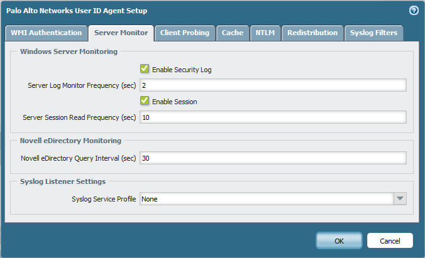Viewport: 425px width, 258px height.
Task: Select the NTLM tab
Action: [265, 33]
